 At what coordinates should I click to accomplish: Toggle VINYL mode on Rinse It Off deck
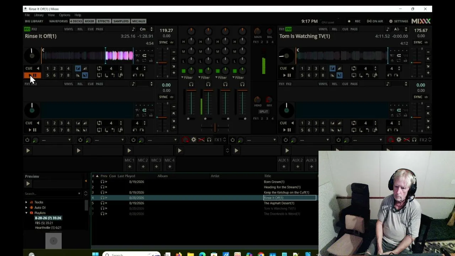(x=69, y=29)
